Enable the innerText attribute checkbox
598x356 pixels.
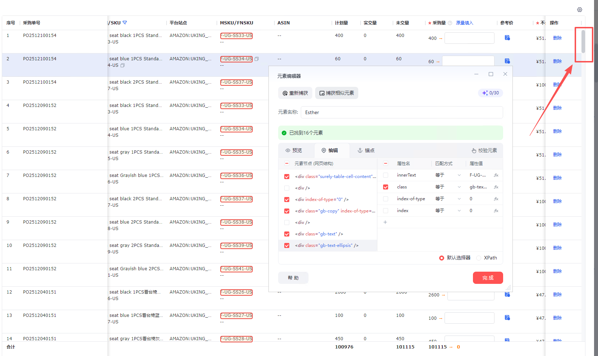[386, 175]
